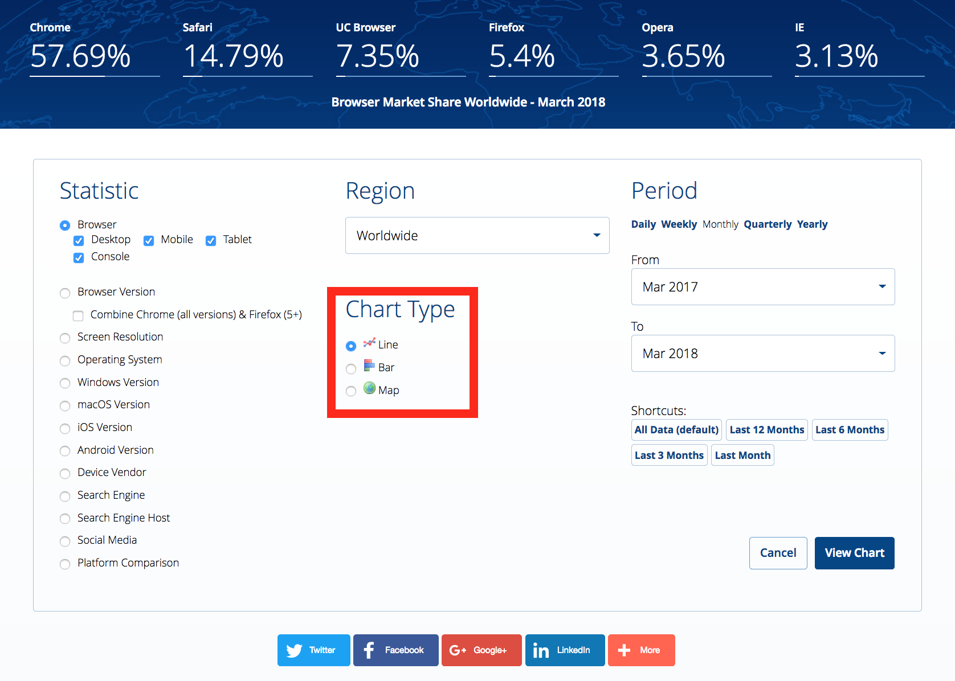Click the Twitter bird icon
The height and width of the screenshot is (681, 955).
click(294, 650)
